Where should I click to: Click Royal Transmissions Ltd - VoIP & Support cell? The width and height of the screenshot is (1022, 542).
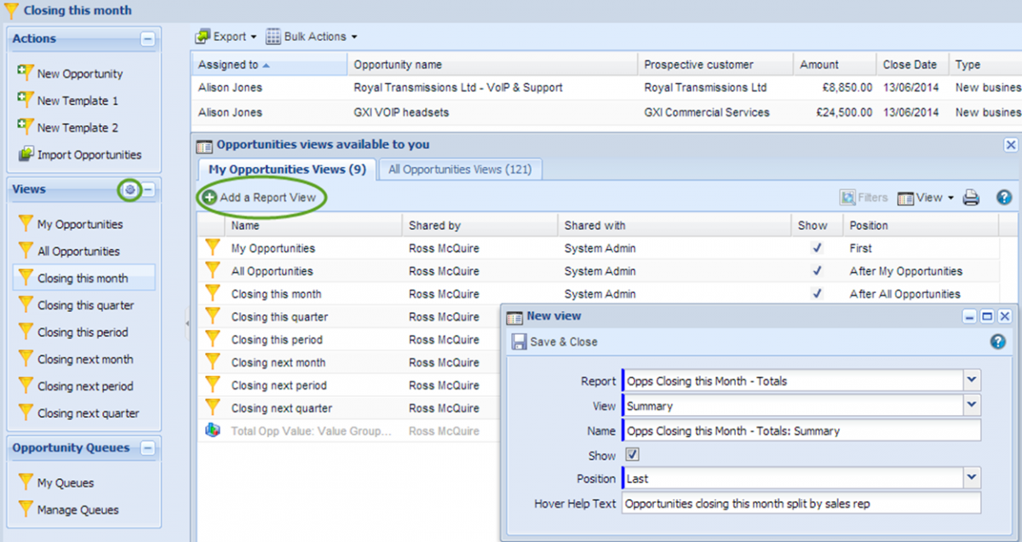tap(492, 87)
